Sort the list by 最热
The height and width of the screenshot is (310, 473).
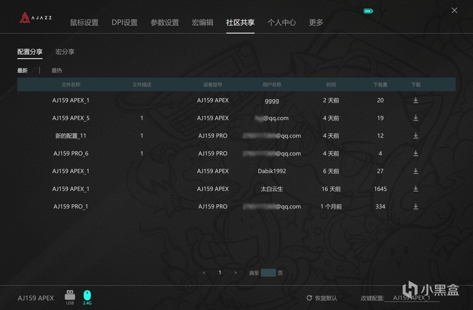(57, 70)
